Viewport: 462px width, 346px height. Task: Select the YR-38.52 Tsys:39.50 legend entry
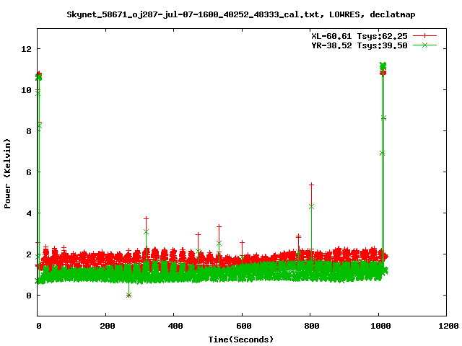[x=359, y=45]
